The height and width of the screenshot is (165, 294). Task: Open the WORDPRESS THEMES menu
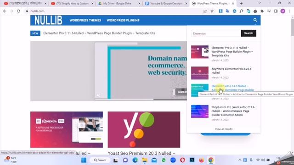coord(85,20)
